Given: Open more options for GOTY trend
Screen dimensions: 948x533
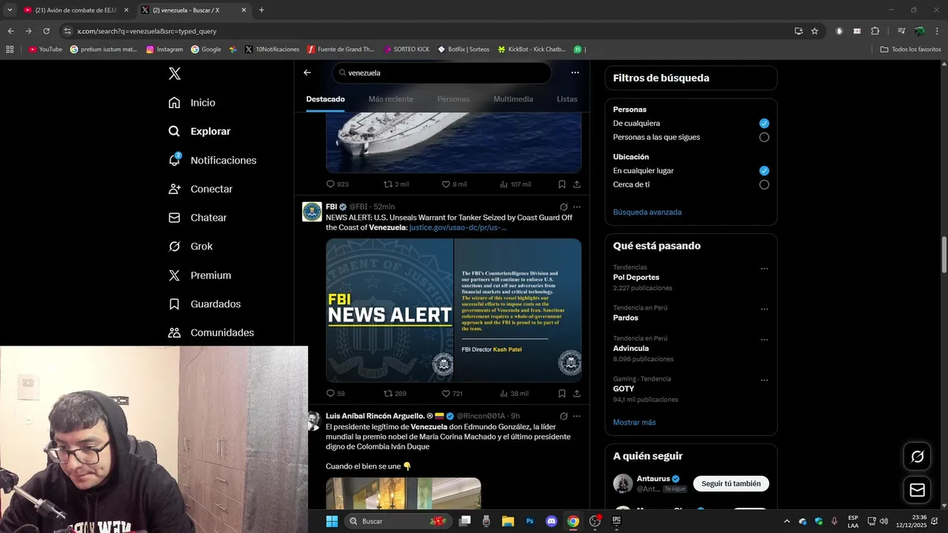Looking at the screenshot, I should click(764, 381).
